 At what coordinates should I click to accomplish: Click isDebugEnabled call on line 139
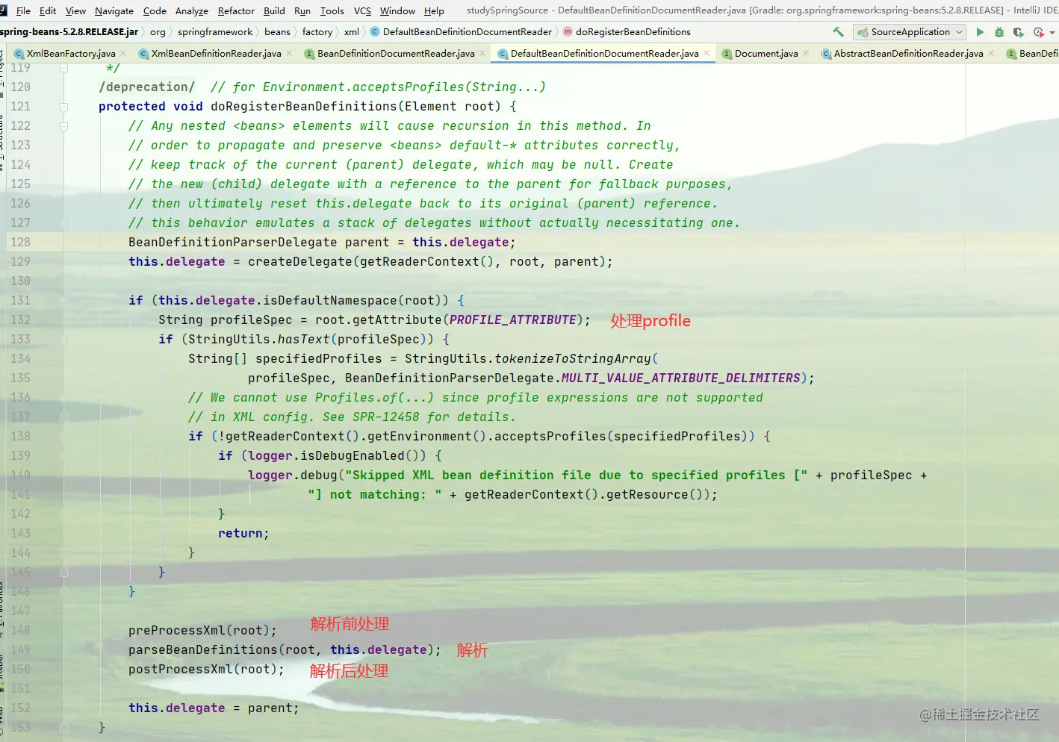pos(352,455)
